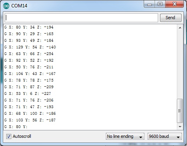This screenshot has height=146, width=187.
Task: Click the scrollbar down arrow
Action: (x=180, y=126)
